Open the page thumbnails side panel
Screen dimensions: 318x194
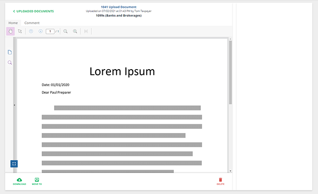[10, 52]
